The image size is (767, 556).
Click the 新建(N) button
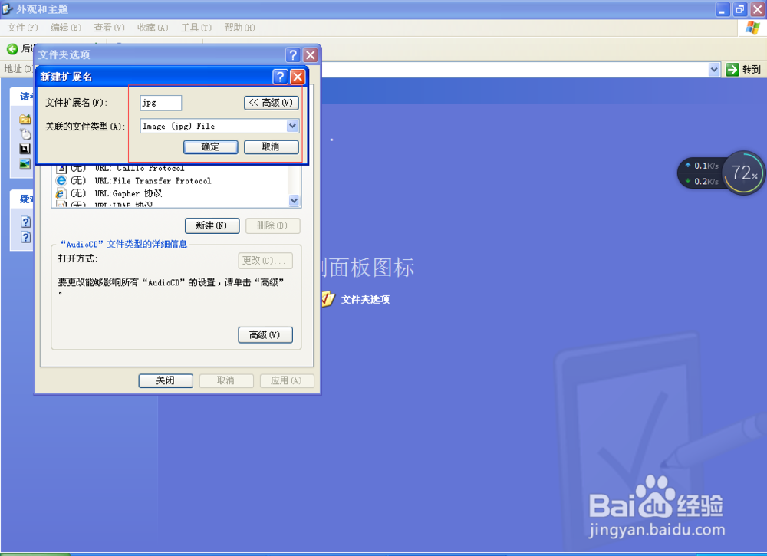click(x=212, y=225)
